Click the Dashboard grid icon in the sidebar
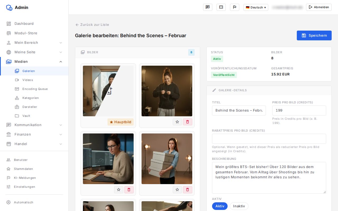The width and height of the screenshot is (338, 211). 9,24
